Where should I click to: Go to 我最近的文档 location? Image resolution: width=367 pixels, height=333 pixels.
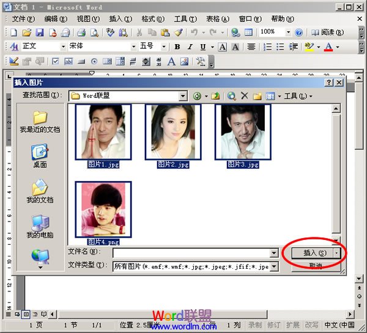click(40, 122)
